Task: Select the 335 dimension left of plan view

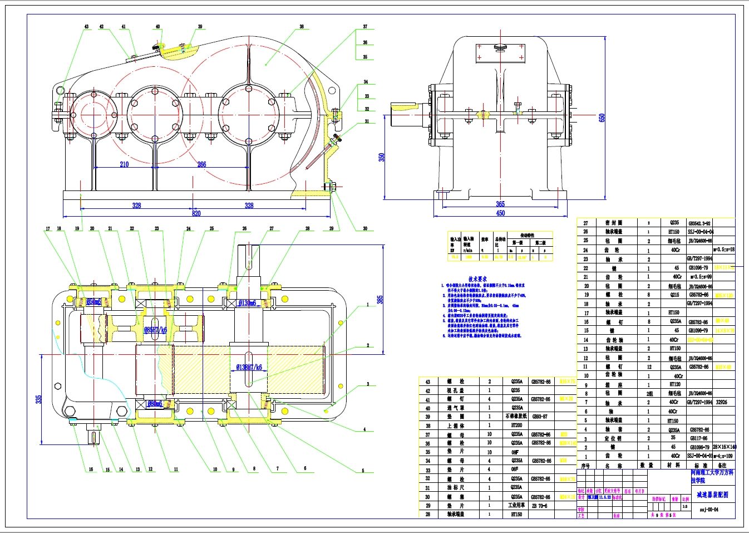Action: [38, 399]
